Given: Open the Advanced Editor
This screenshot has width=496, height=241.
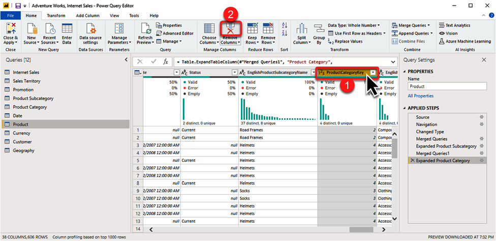Looking at the screenshot, I should pyautogui.click(x=175, y=33).
